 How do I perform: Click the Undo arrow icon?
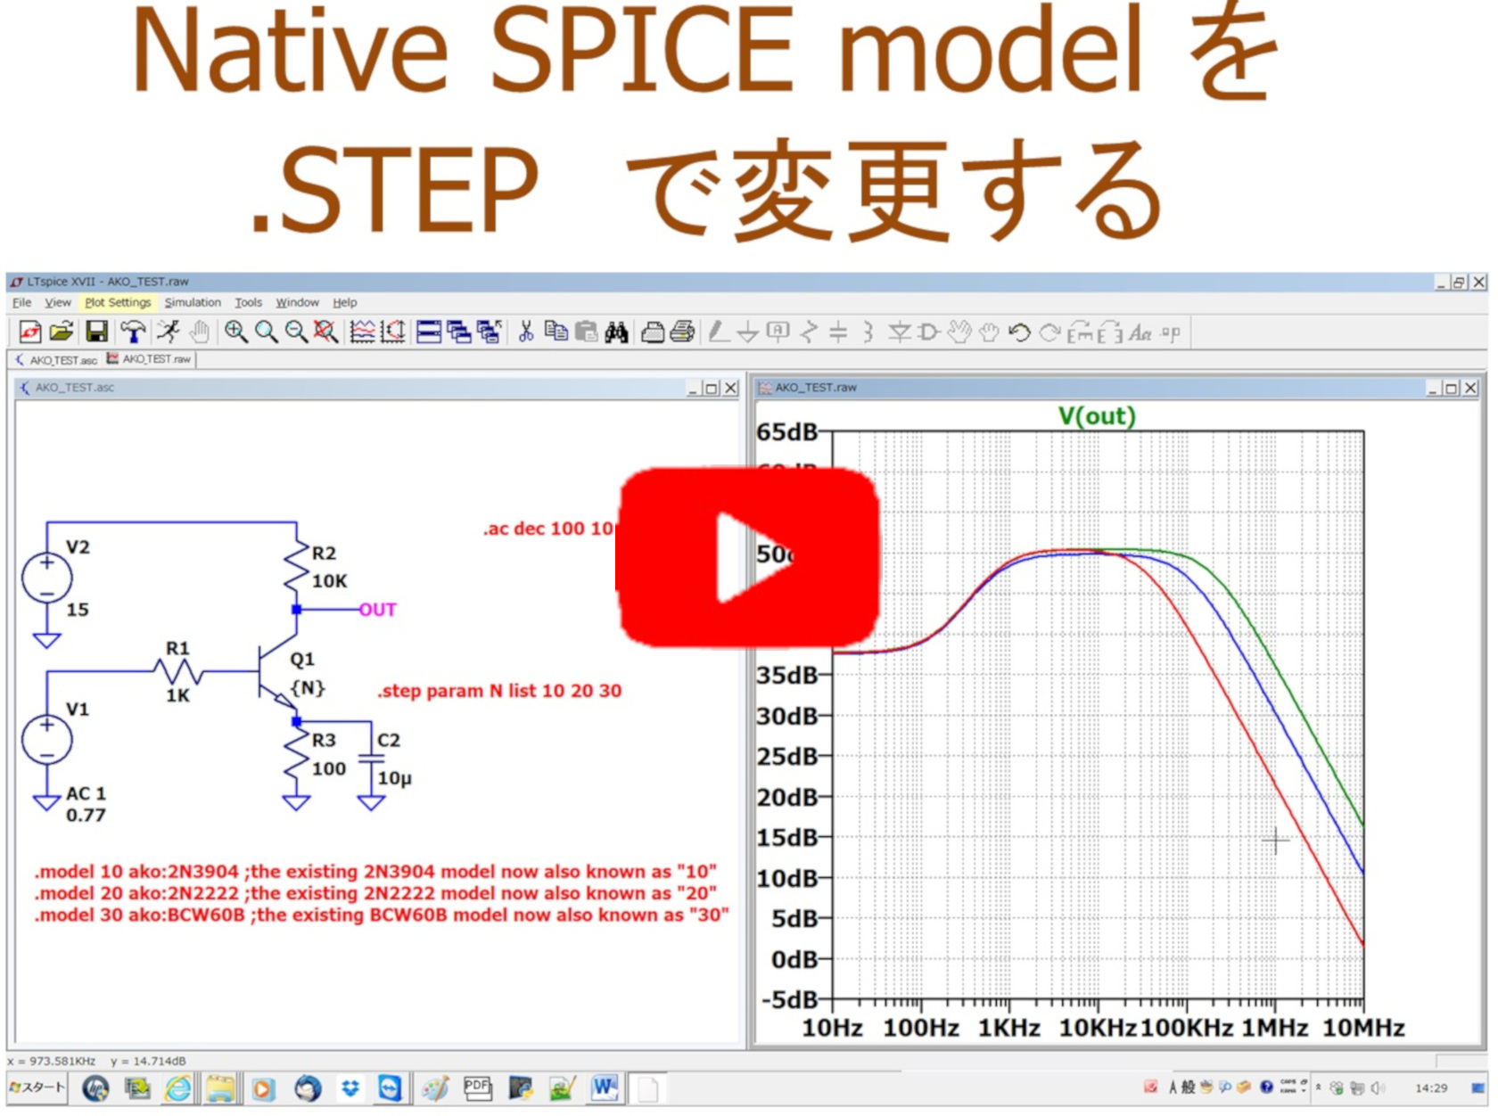1019,332
